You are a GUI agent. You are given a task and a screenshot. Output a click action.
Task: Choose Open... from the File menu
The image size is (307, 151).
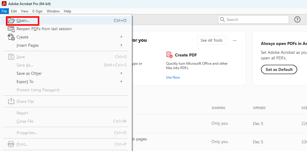(x=66, y=21)
